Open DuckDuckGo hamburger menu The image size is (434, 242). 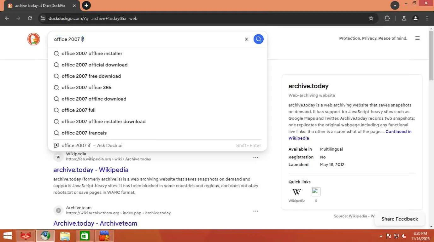pyautogui.click(x=417, y=38)
